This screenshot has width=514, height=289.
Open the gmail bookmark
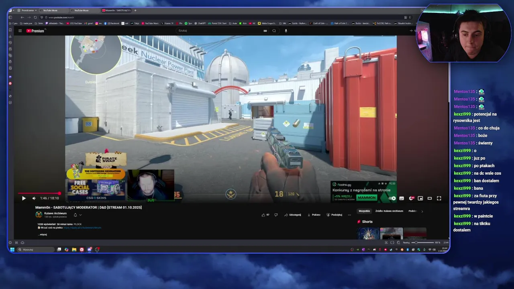click(x=88, y=23)
